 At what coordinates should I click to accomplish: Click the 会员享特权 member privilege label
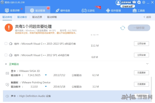126,2
